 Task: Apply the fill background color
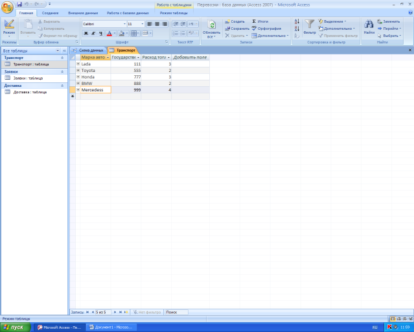[122, 33]
